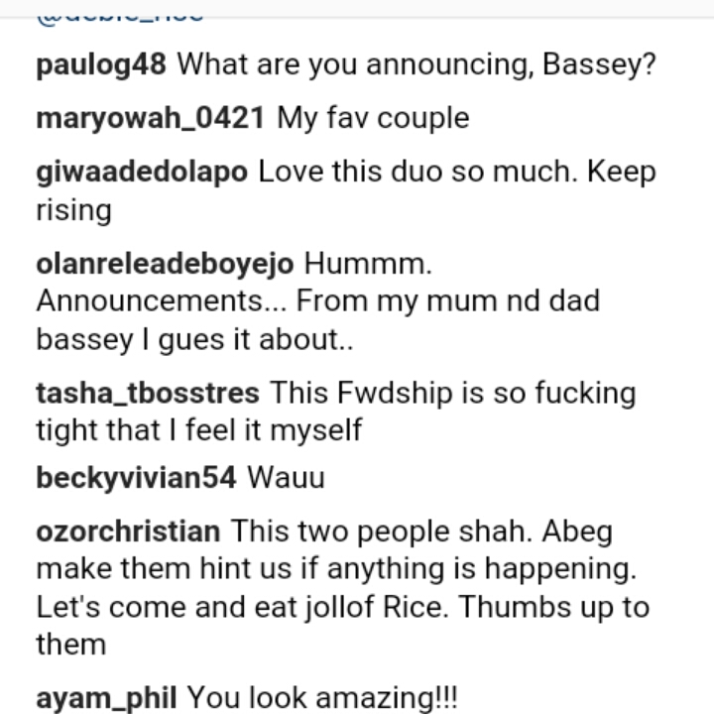
Task: Tap the "My fav couple" comment text
Action: [x=373, y=119]
